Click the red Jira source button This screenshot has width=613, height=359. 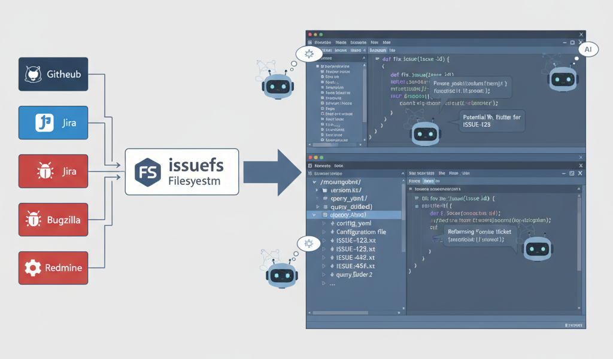pos(53,172)
